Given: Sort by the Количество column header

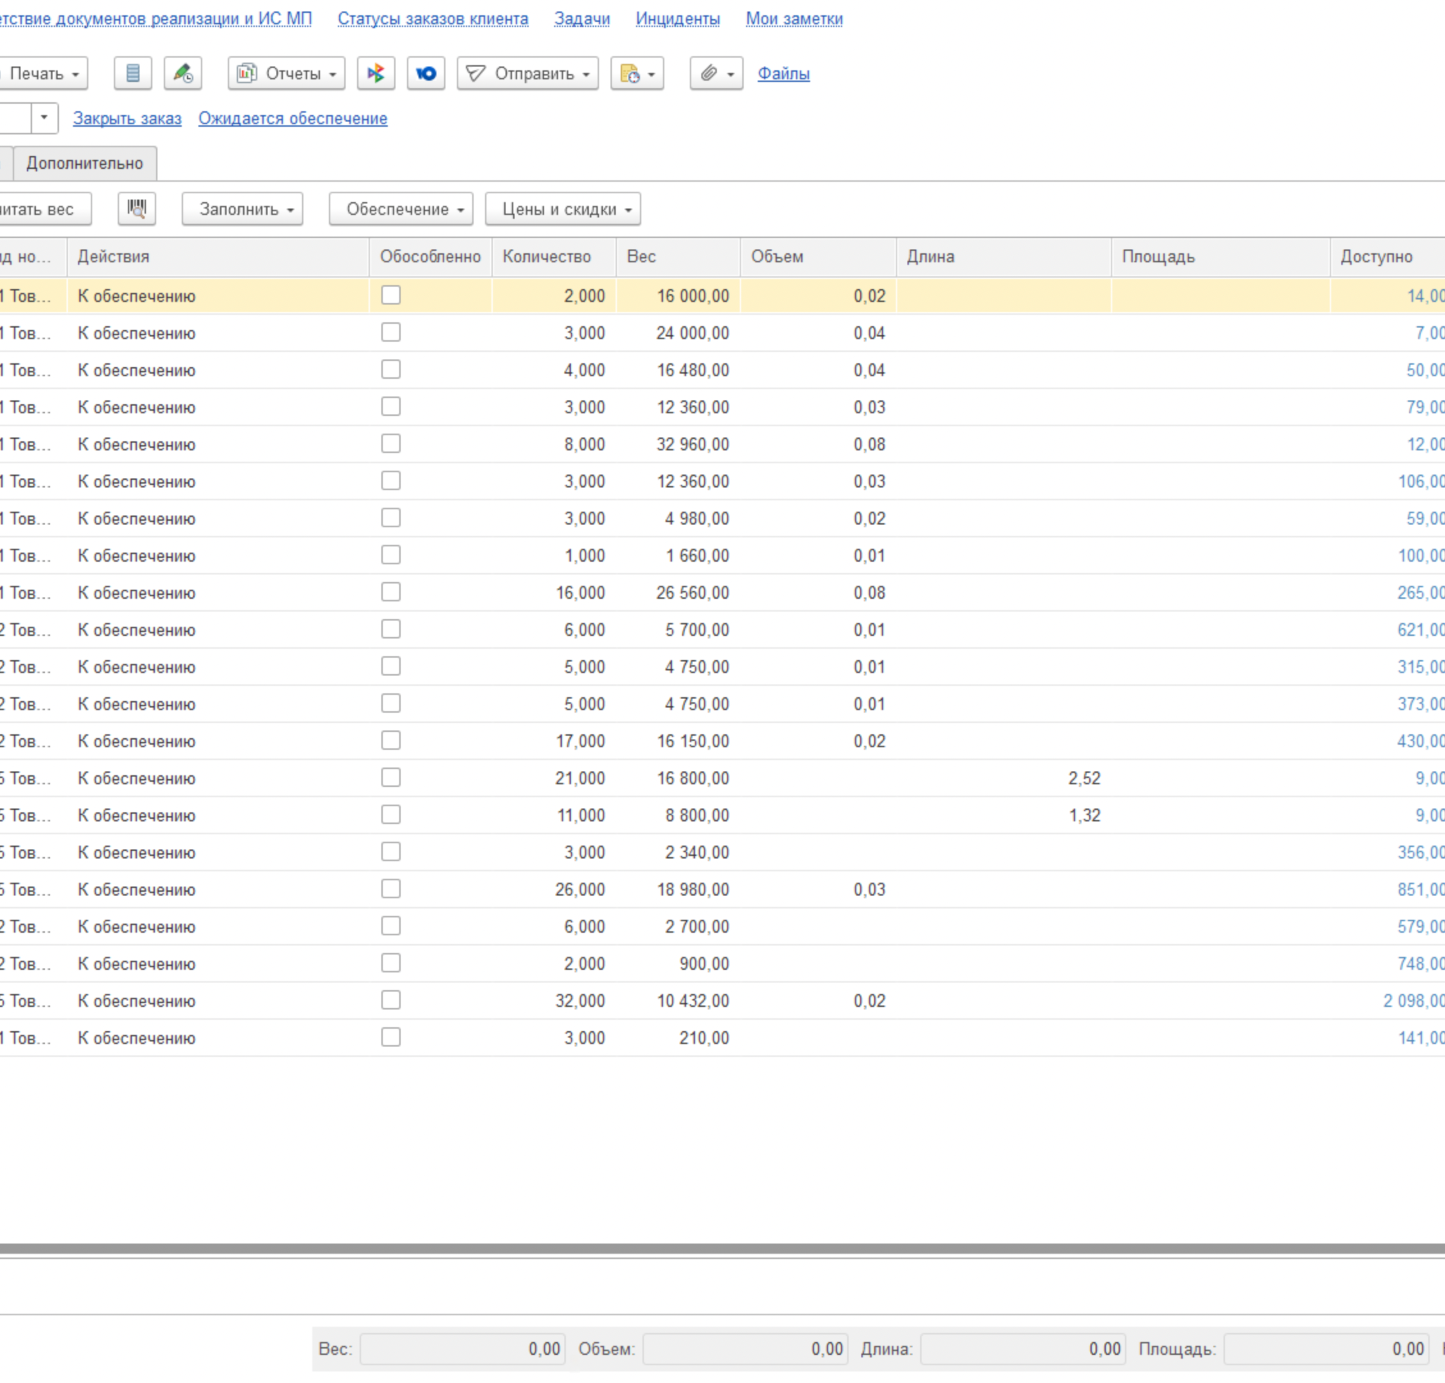Looking at the screenshot, I should (x=547, y=257).
